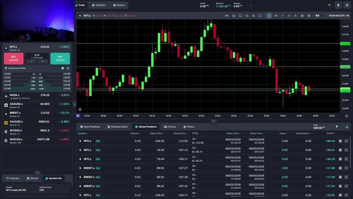Open the Pending Orders tab
Screen dimensions: 353x199
118,127
